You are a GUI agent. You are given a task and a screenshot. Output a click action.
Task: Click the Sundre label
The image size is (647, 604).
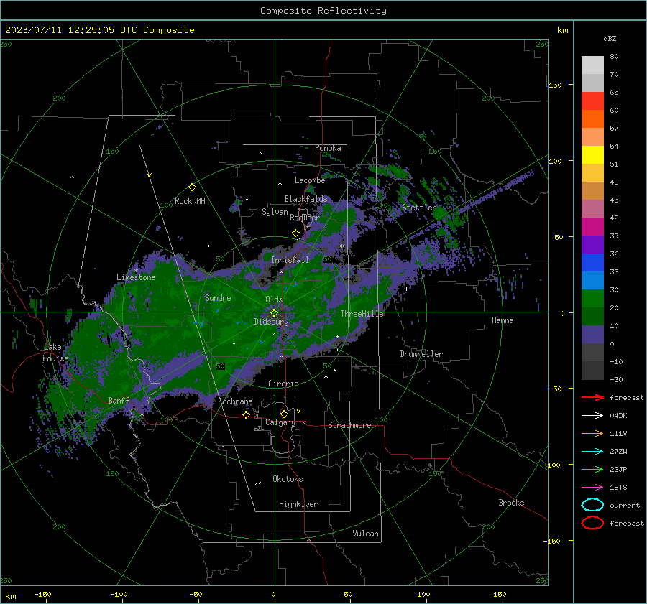tap(218, 297)
